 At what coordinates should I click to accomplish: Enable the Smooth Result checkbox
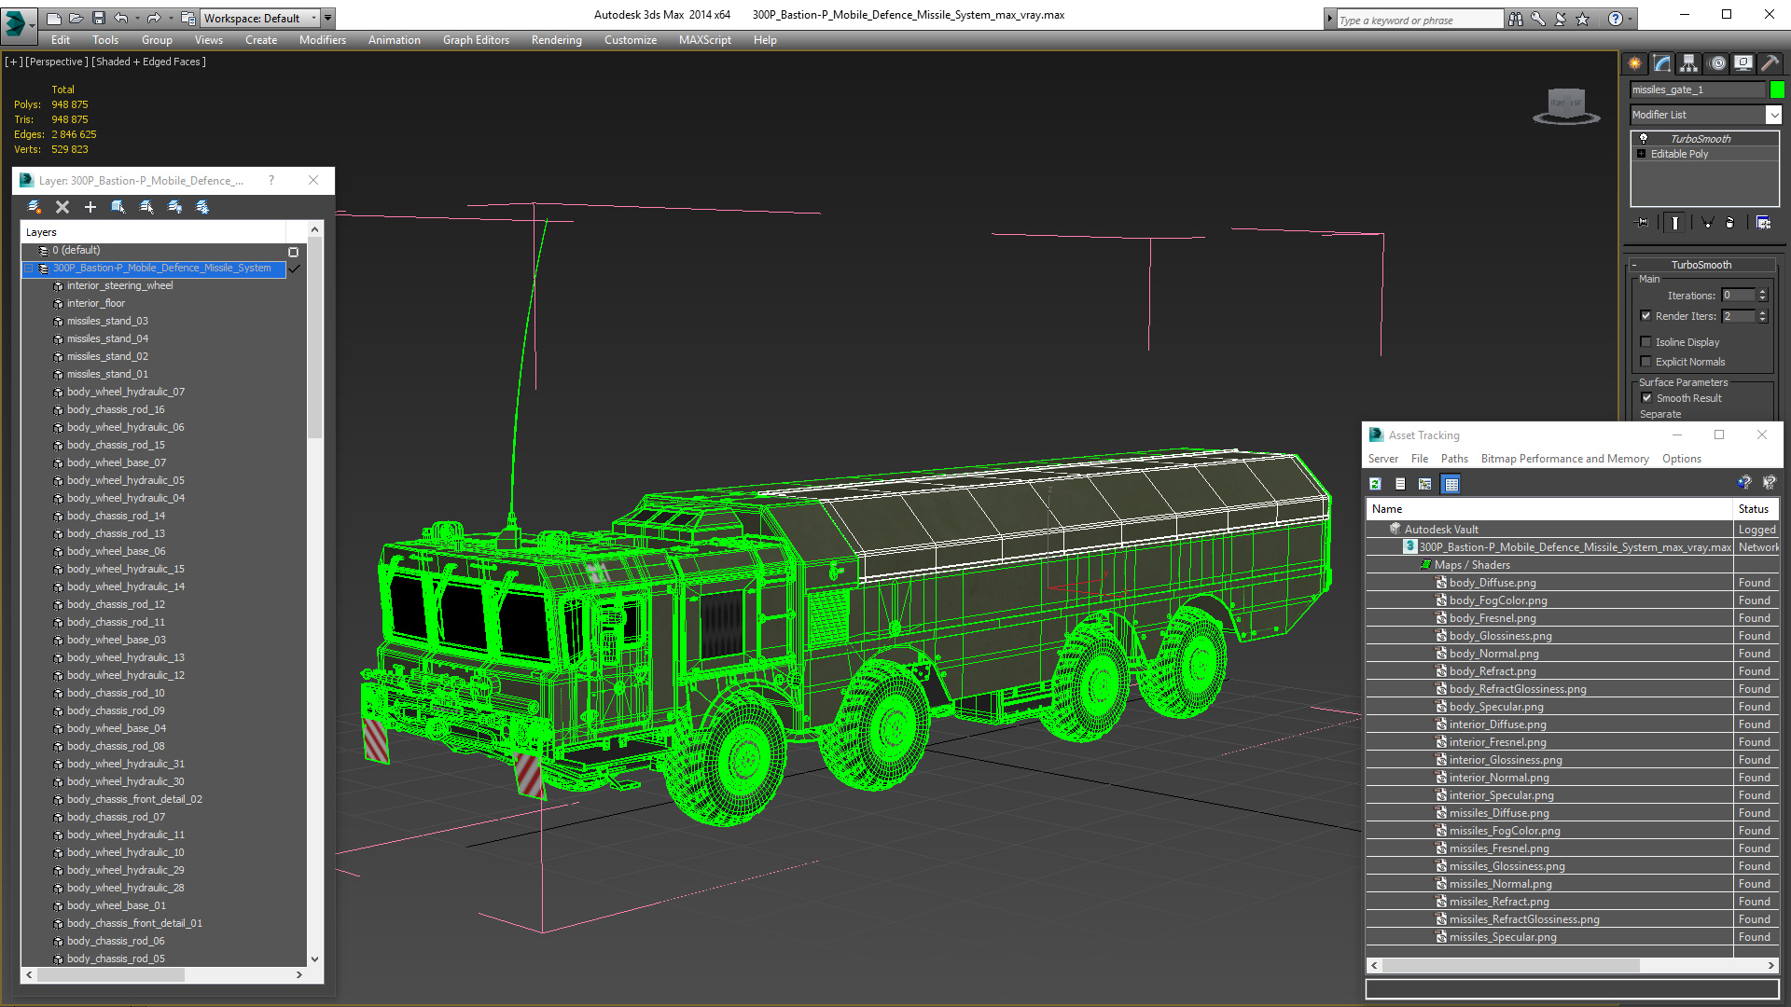(x=1647, y=398)
